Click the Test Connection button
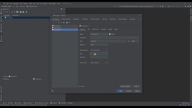The image size is (192, 108). (x=125, y=86)
